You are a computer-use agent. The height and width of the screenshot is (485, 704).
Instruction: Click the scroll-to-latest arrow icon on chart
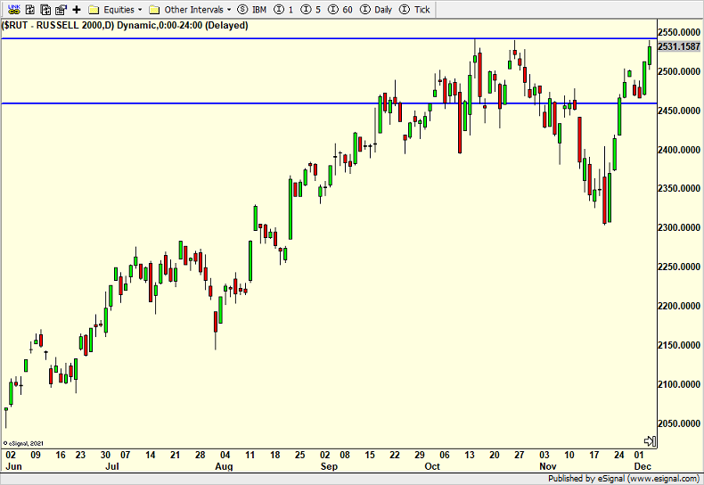651,440
